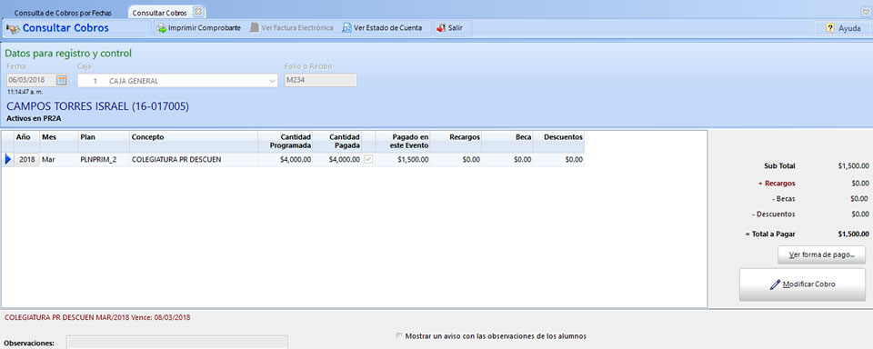873x349 pixels.
Task: Click the Vence: 08/03/2018 status line
Action: click(x=97, y=318)
